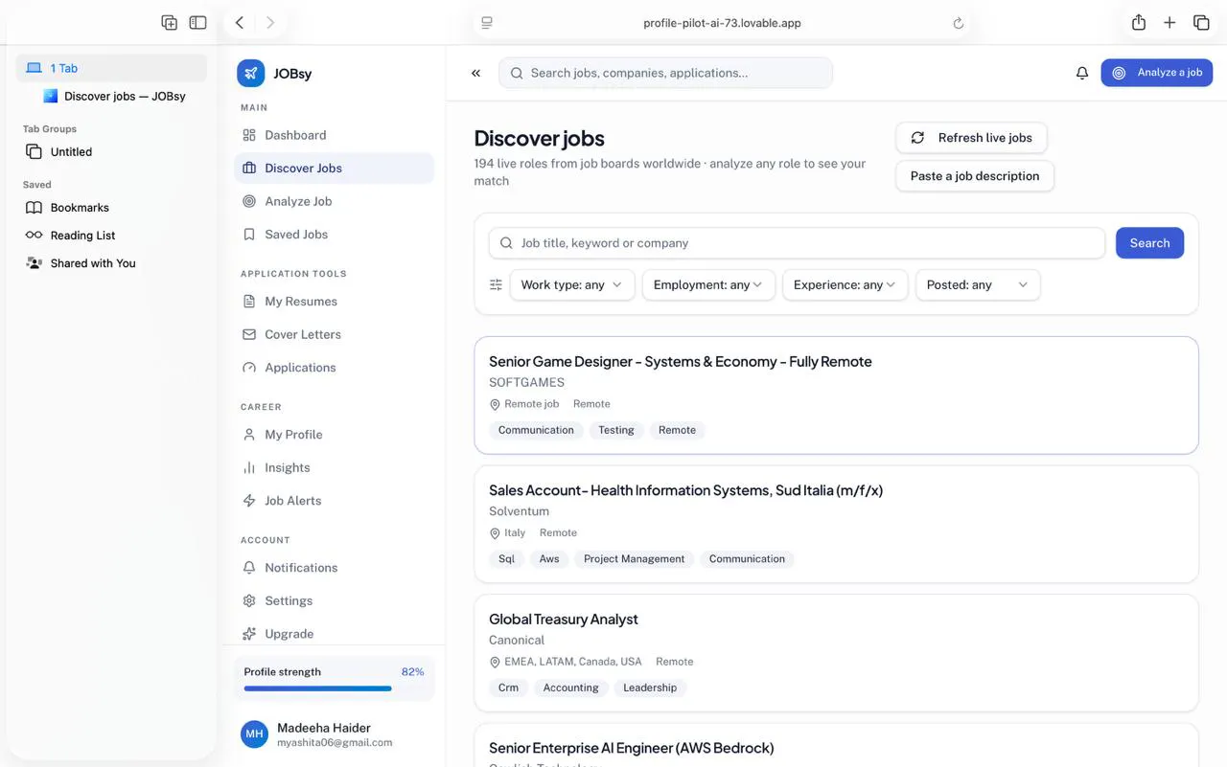
Task: Open a new tab with plus icon
Action: point(1169,23)
